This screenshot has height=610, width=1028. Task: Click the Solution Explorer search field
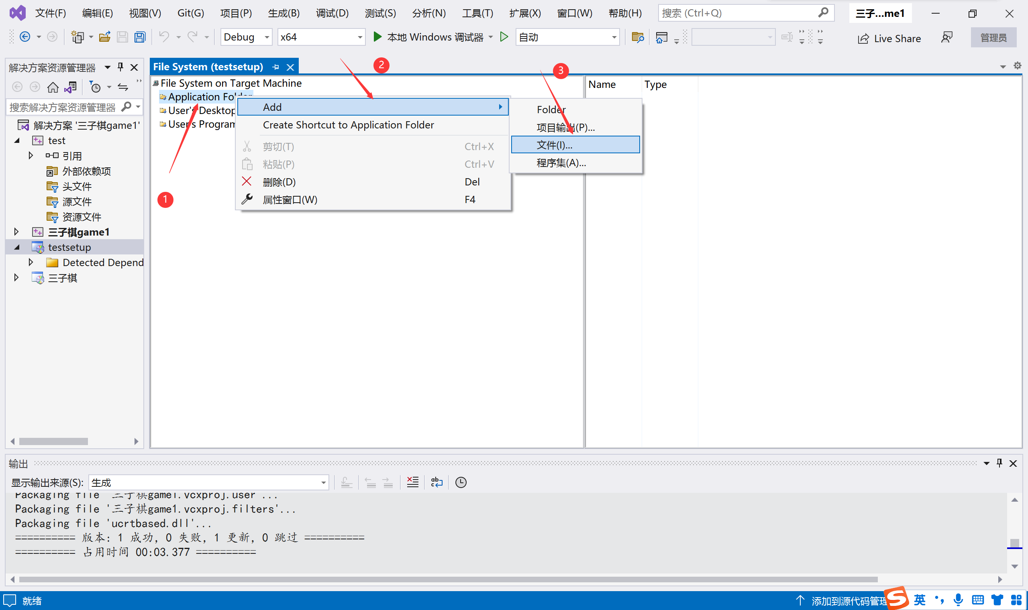click(64, 107)
